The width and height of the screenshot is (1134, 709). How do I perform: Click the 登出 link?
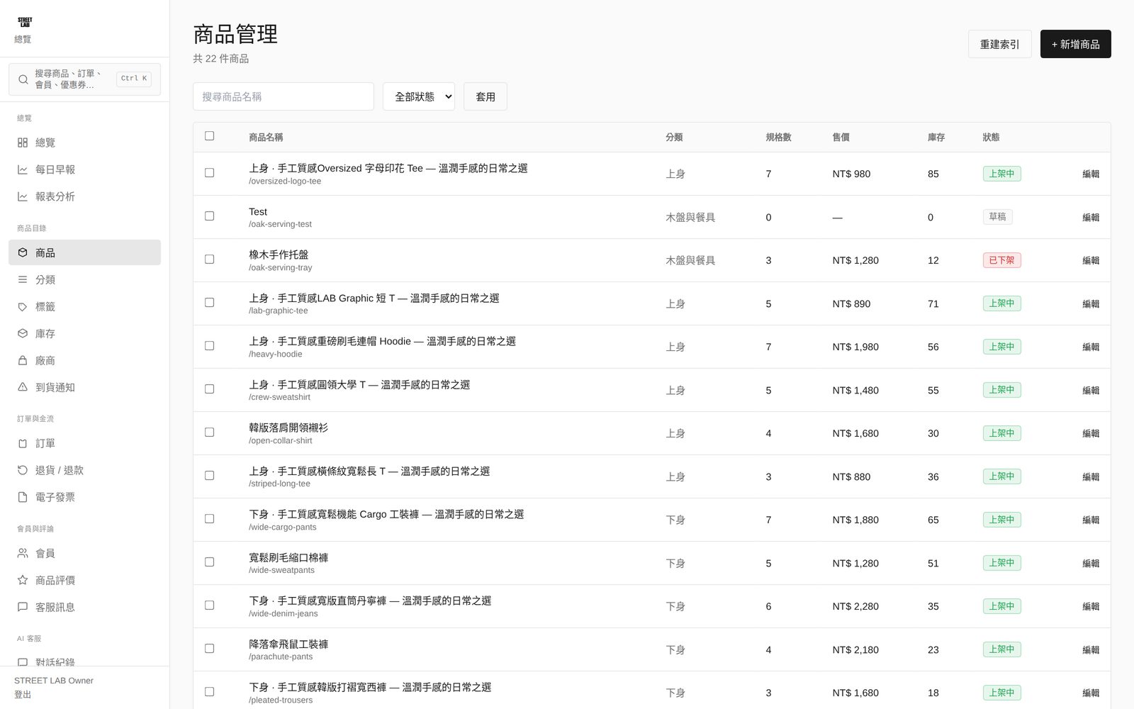23,694
